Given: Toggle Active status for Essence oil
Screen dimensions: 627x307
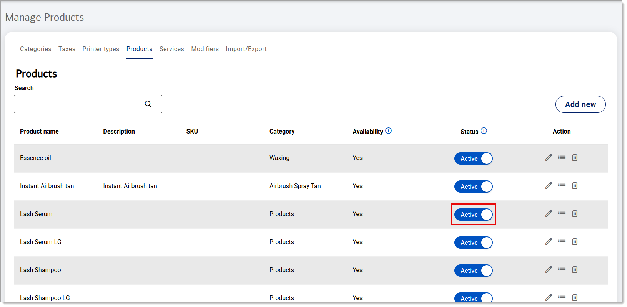Looking at the screenshot, I should (474, 158).
